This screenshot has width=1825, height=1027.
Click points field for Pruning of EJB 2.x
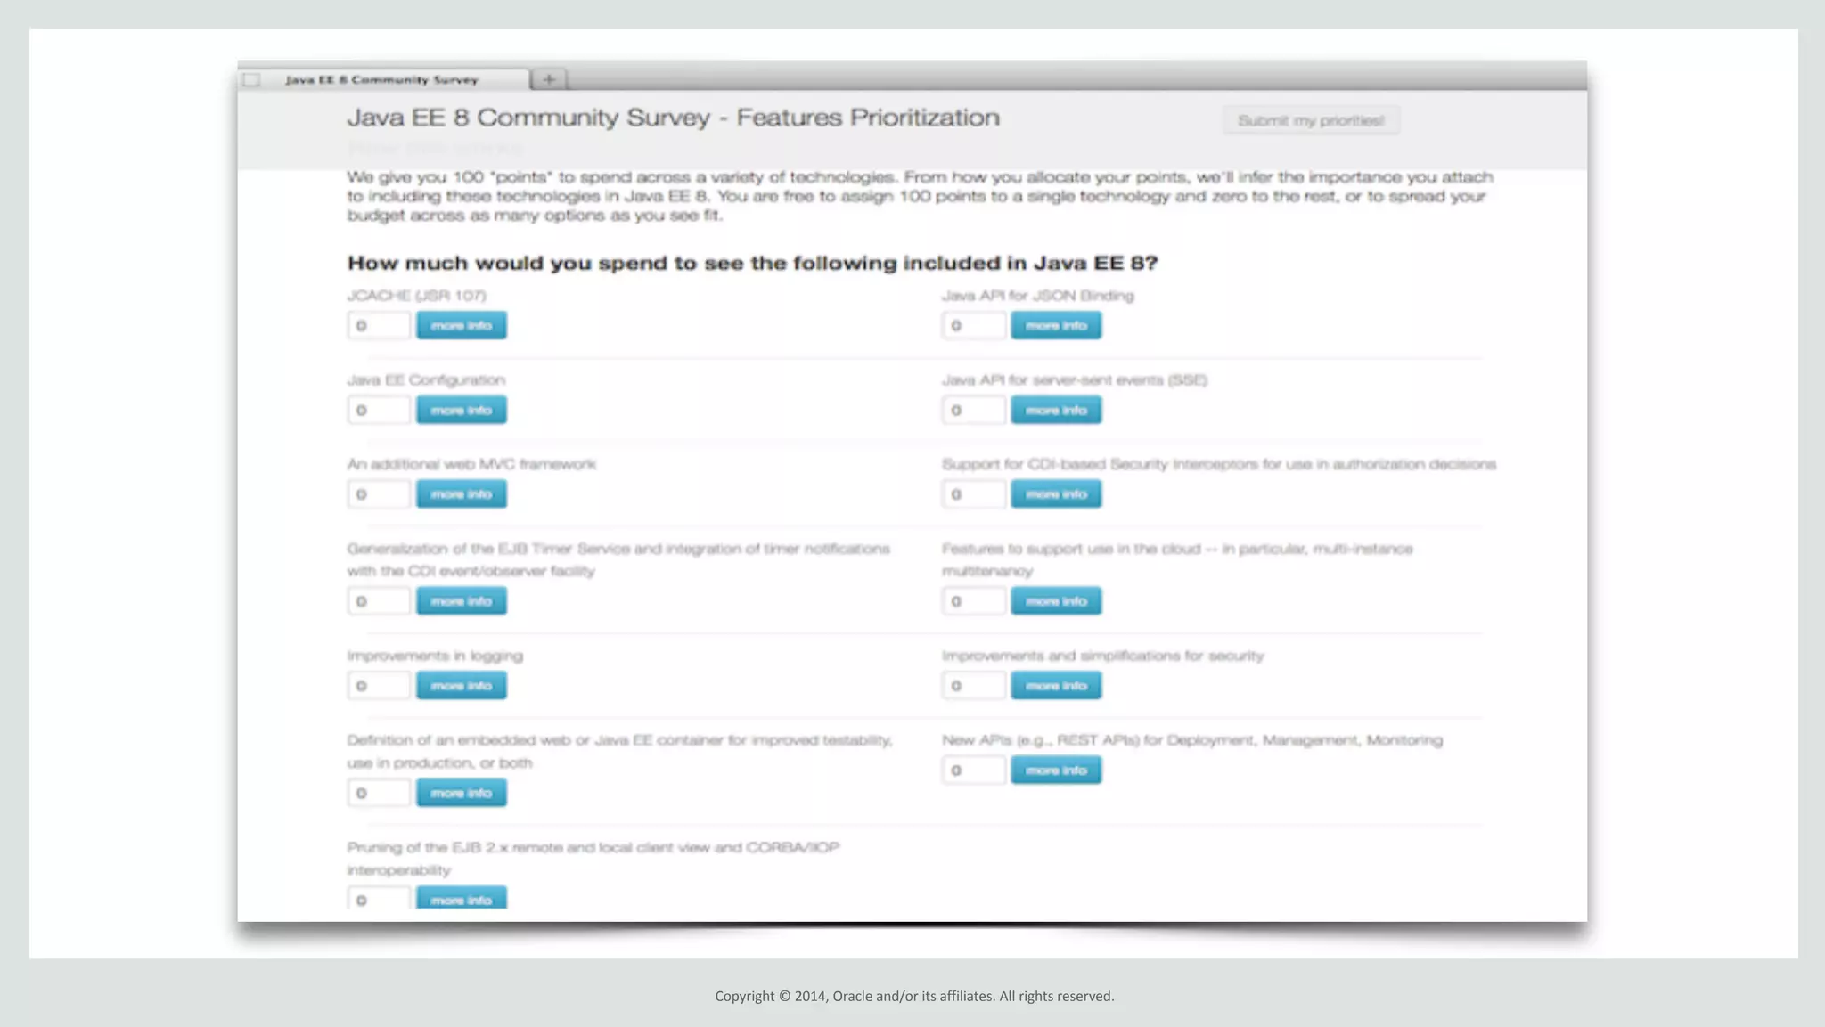[379, 898]
